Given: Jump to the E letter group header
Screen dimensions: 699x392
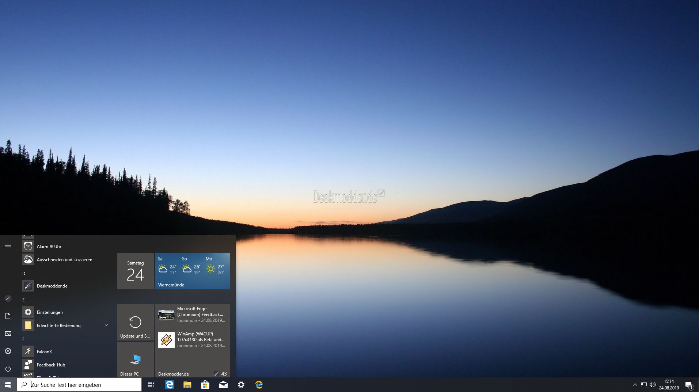Looking at the screenshot, I should pyautogui.click(x=24, y=300).
